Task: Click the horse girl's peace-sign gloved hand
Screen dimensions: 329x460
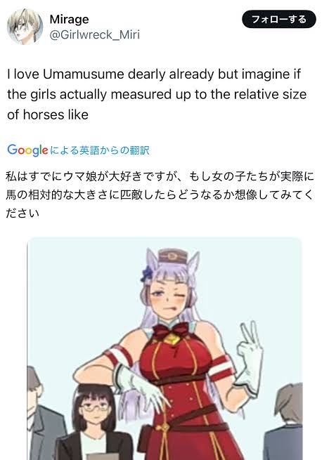Action: click(250, 357)
